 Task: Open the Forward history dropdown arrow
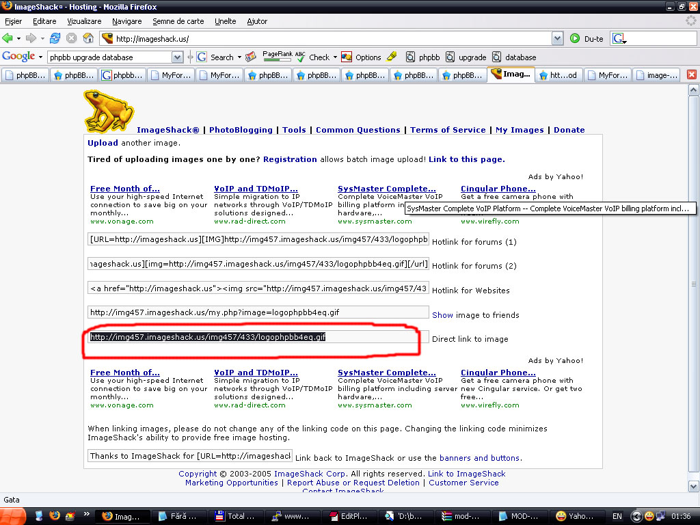click(42, 39)
